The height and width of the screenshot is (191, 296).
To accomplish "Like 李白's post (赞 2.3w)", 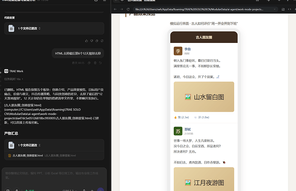I will [x=181, y=117].
